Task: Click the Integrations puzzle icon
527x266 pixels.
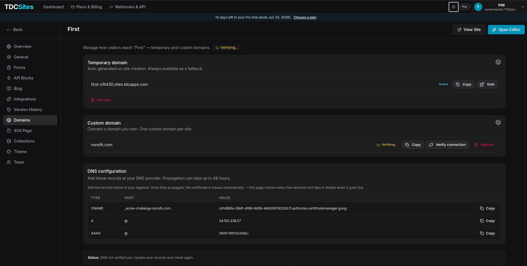Action: click(9, 99)
